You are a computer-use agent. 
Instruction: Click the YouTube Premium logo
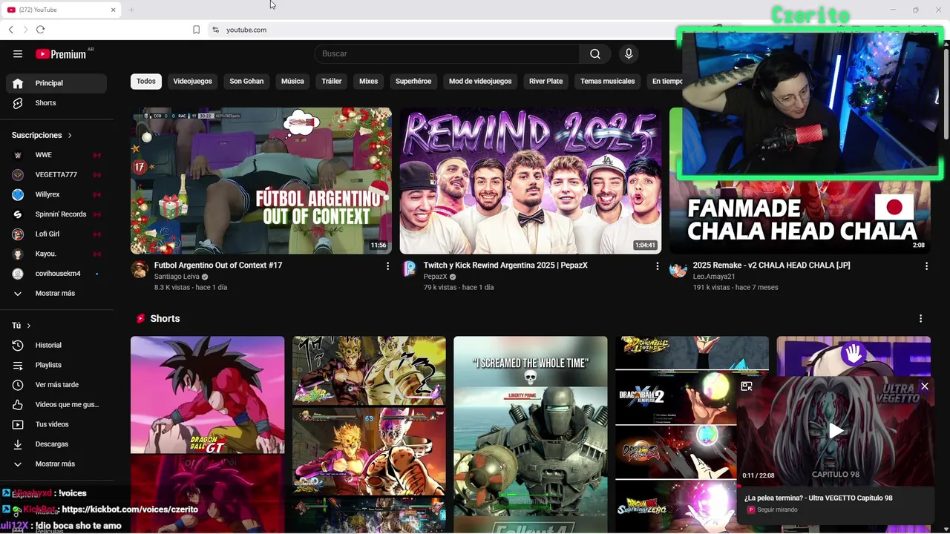coord(61,54)
